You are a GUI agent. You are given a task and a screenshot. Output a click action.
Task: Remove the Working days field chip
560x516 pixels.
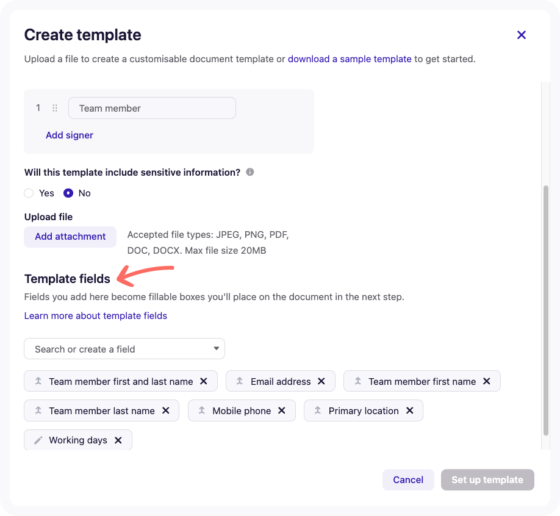(118, 440)
